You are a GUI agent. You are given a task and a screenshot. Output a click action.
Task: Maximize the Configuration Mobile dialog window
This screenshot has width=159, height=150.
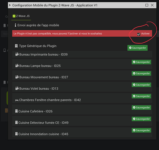coord(147,5)
